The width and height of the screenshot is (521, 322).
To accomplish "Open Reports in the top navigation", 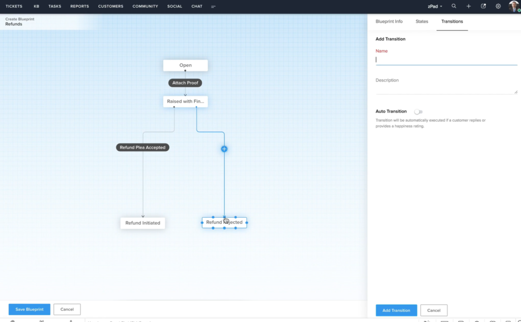I will pos(79,6).
